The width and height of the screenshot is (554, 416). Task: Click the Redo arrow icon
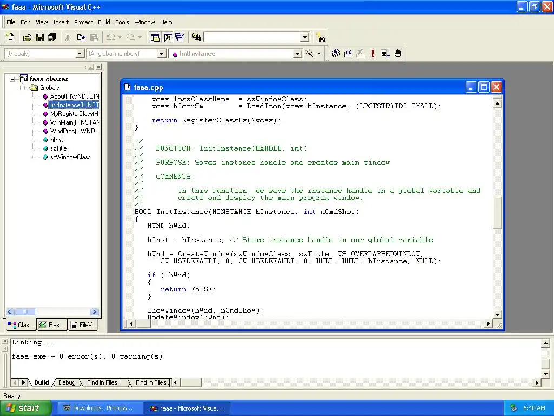(x=130, y=37)
